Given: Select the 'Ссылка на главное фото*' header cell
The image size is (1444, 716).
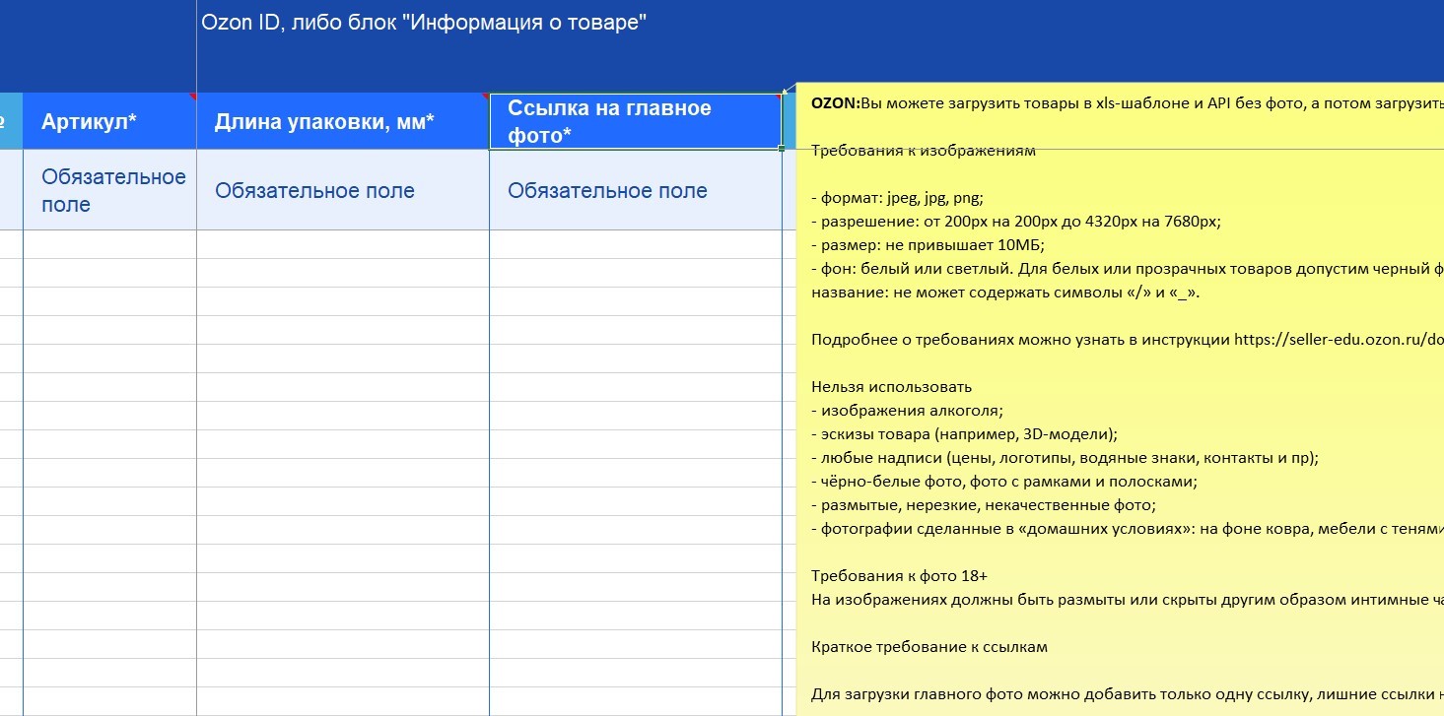Looking at the screenshot, I should (x=636, y=121).
